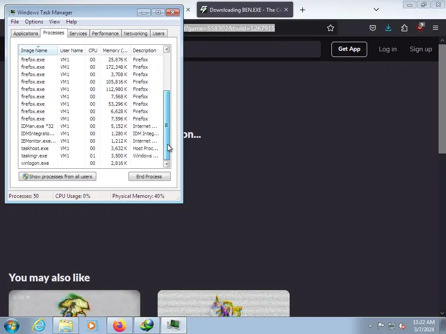The width and height of the screenshot is (446, 334).
Task: Launch Internet Explorer from taskbar
Action: pos(39,325)
